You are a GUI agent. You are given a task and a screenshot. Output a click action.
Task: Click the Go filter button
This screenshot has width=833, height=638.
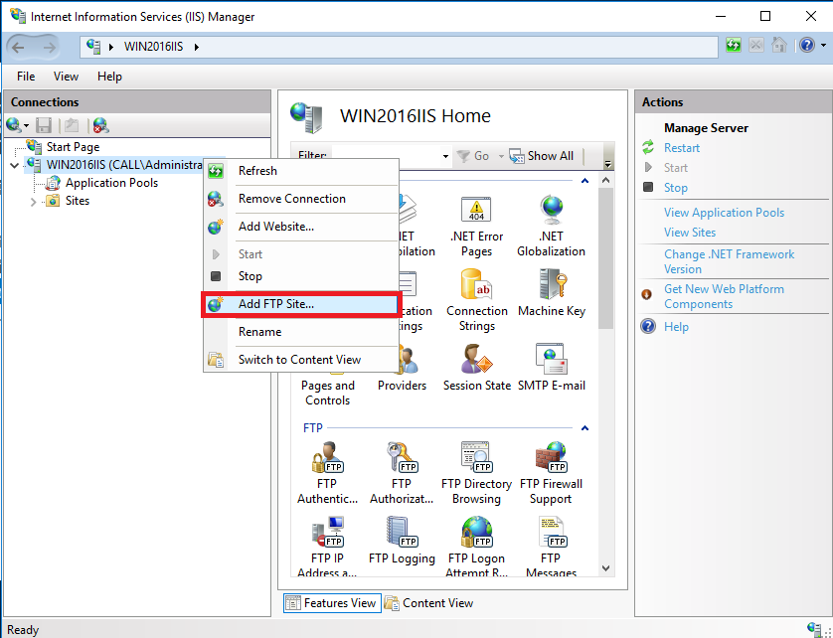[473, 156]
